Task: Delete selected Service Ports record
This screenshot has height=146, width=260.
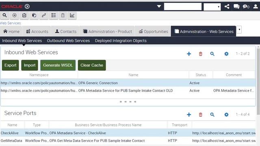Action: coord(200,114)
